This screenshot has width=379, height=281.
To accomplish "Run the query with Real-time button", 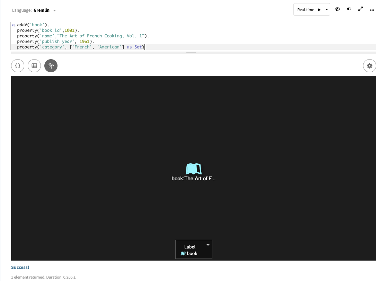I will tap(309, 10).
